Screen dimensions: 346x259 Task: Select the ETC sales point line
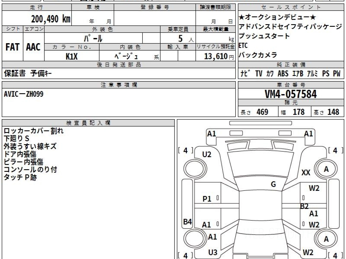pyautogui.click(x=243, y=46)
